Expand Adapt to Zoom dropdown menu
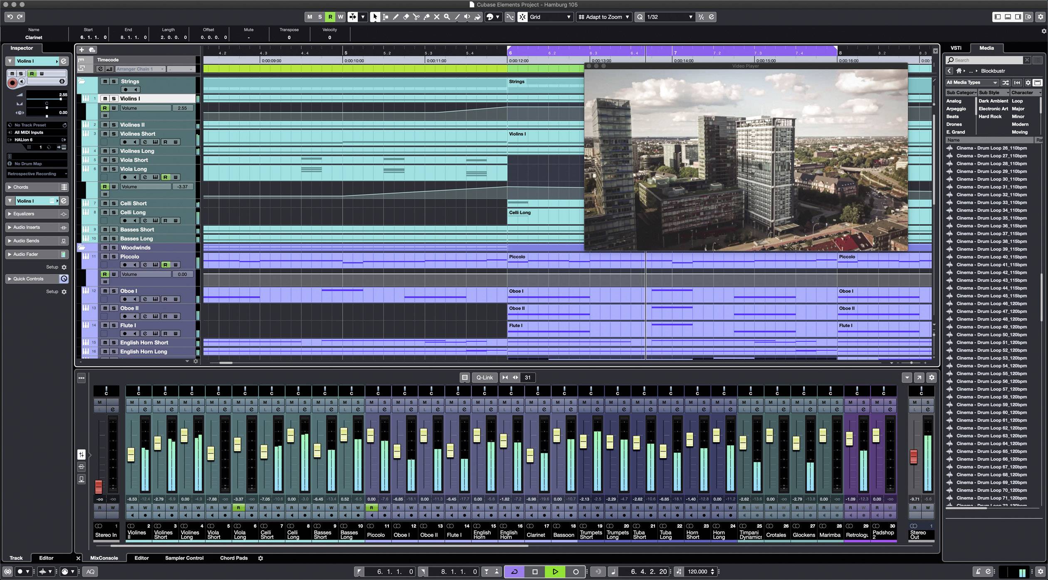Viewport: 1048px width, 580px height. [x=626, y=17]
